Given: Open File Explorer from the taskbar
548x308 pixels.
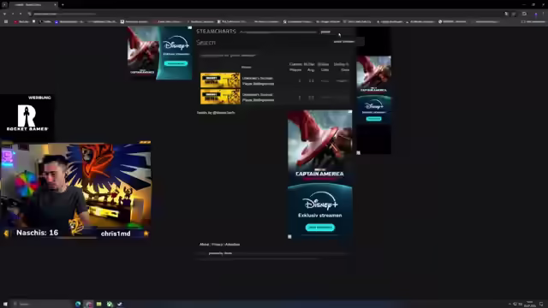Looking at the screenshot, I should tap(99, 305).
